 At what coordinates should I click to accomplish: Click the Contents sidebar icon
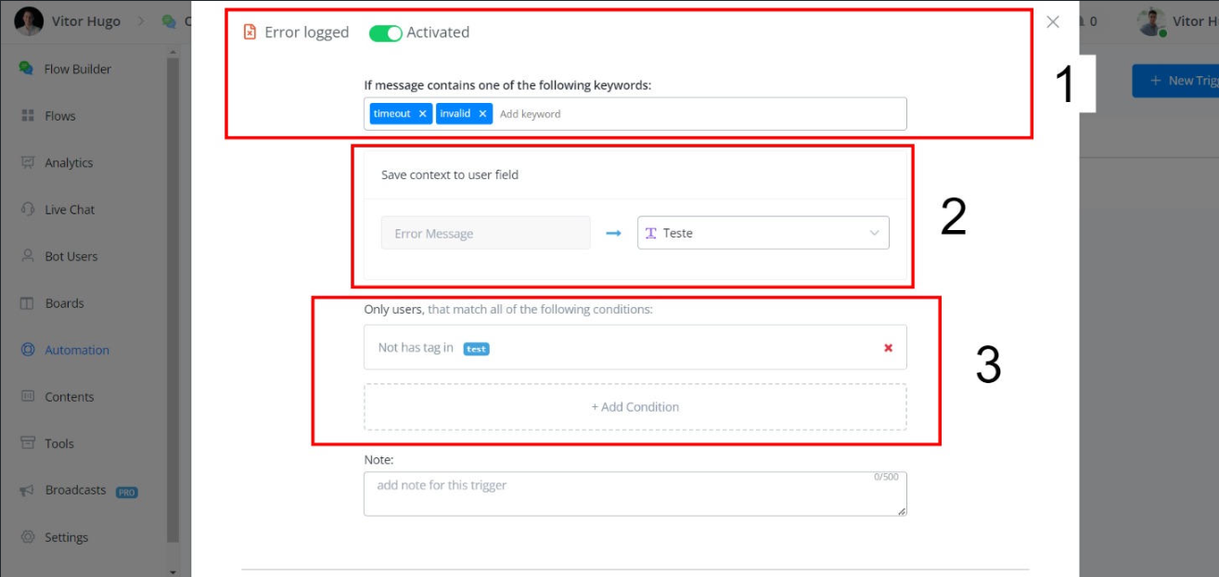(x=27, y=397)
